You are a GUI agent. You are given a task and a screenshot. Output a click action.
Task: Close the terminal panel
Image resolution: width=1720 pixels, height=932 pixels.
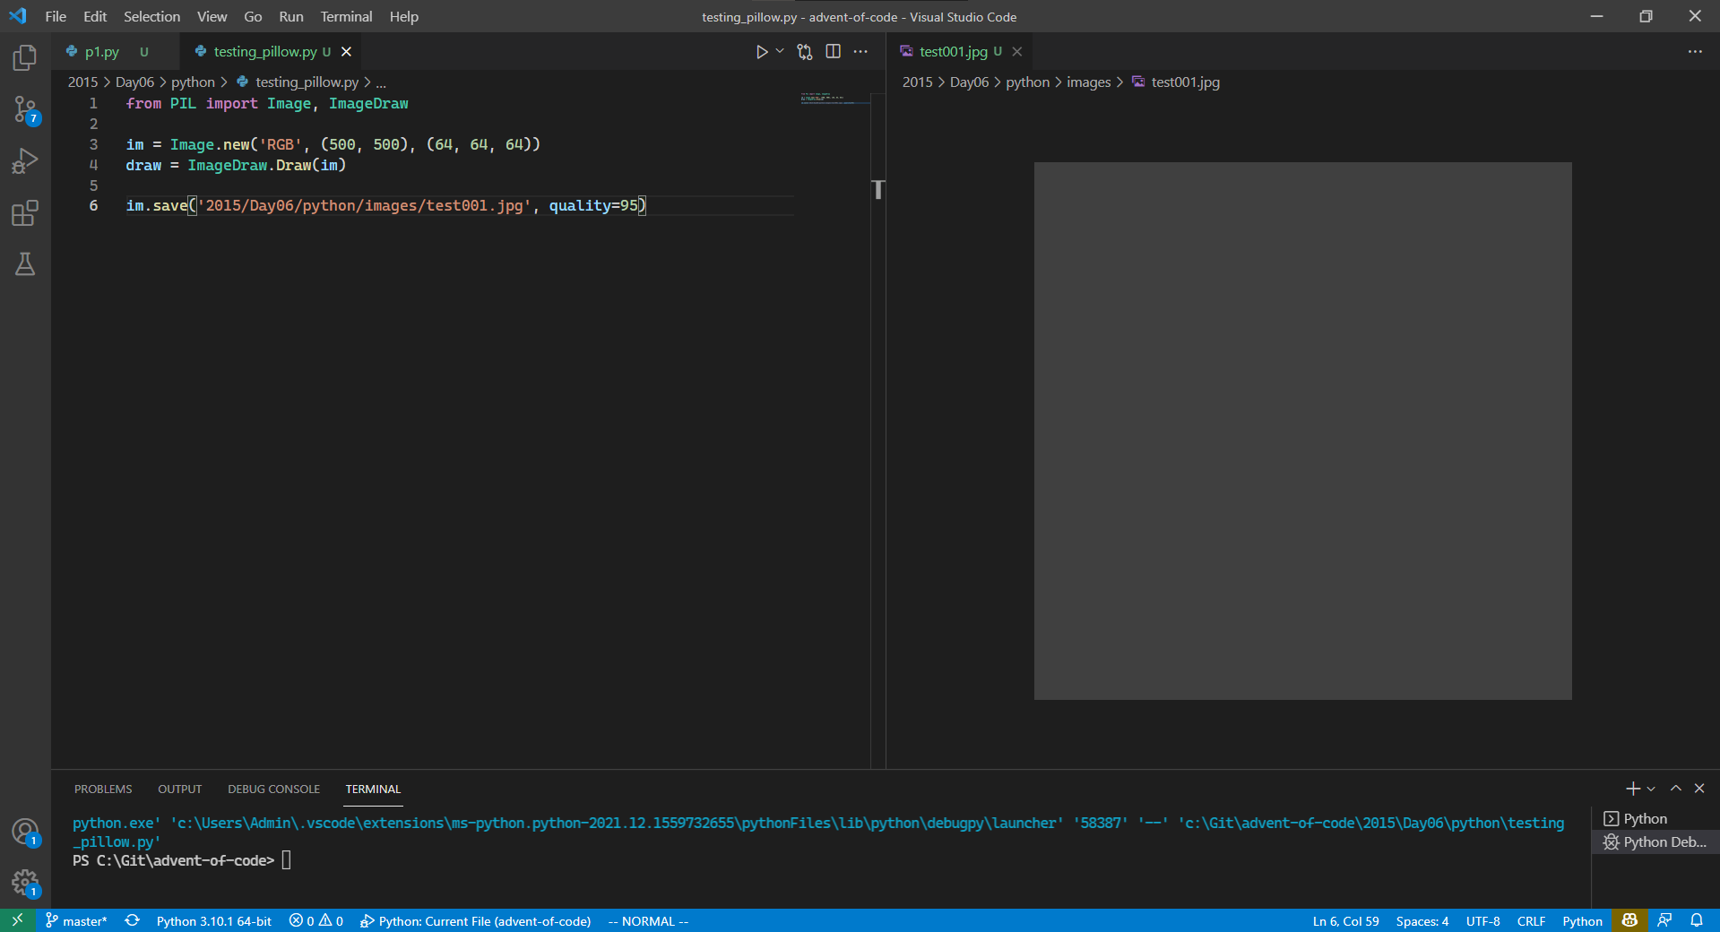[1699, 789]
